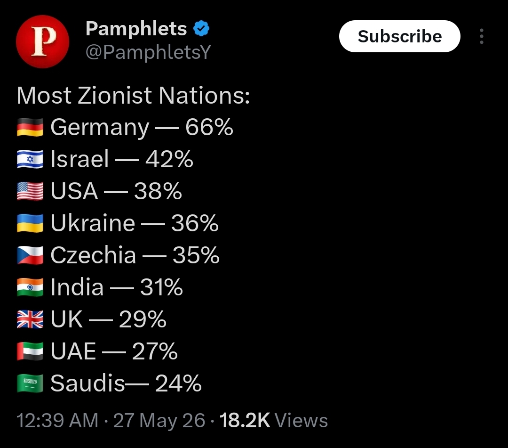The height and width of the screenshot is (448, 508).
Task: Open the 12:39 AM timestamp link
Action: (57, 420)
